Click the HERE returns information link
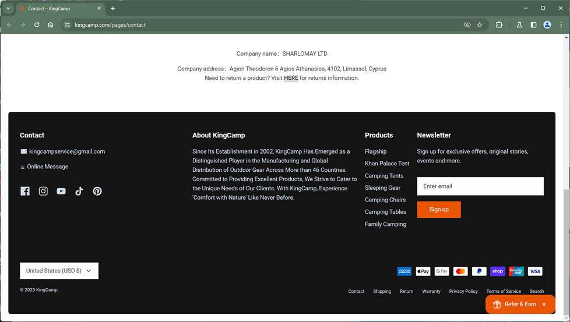Image resolution: width=570 pixels, height=322 pixels. 291,78
